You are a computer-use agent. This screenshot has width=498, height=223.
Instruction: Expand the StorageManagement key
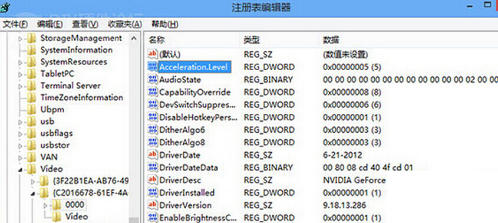pos(20,39)
